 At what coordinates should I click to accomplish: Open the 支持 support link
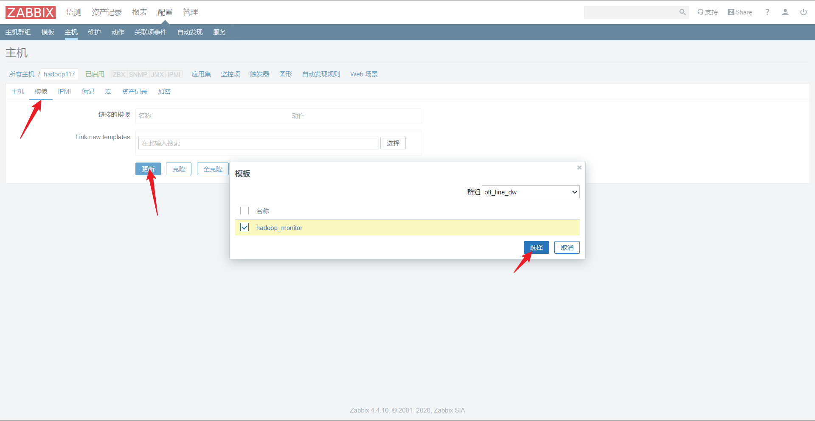[x=708, y=12]
